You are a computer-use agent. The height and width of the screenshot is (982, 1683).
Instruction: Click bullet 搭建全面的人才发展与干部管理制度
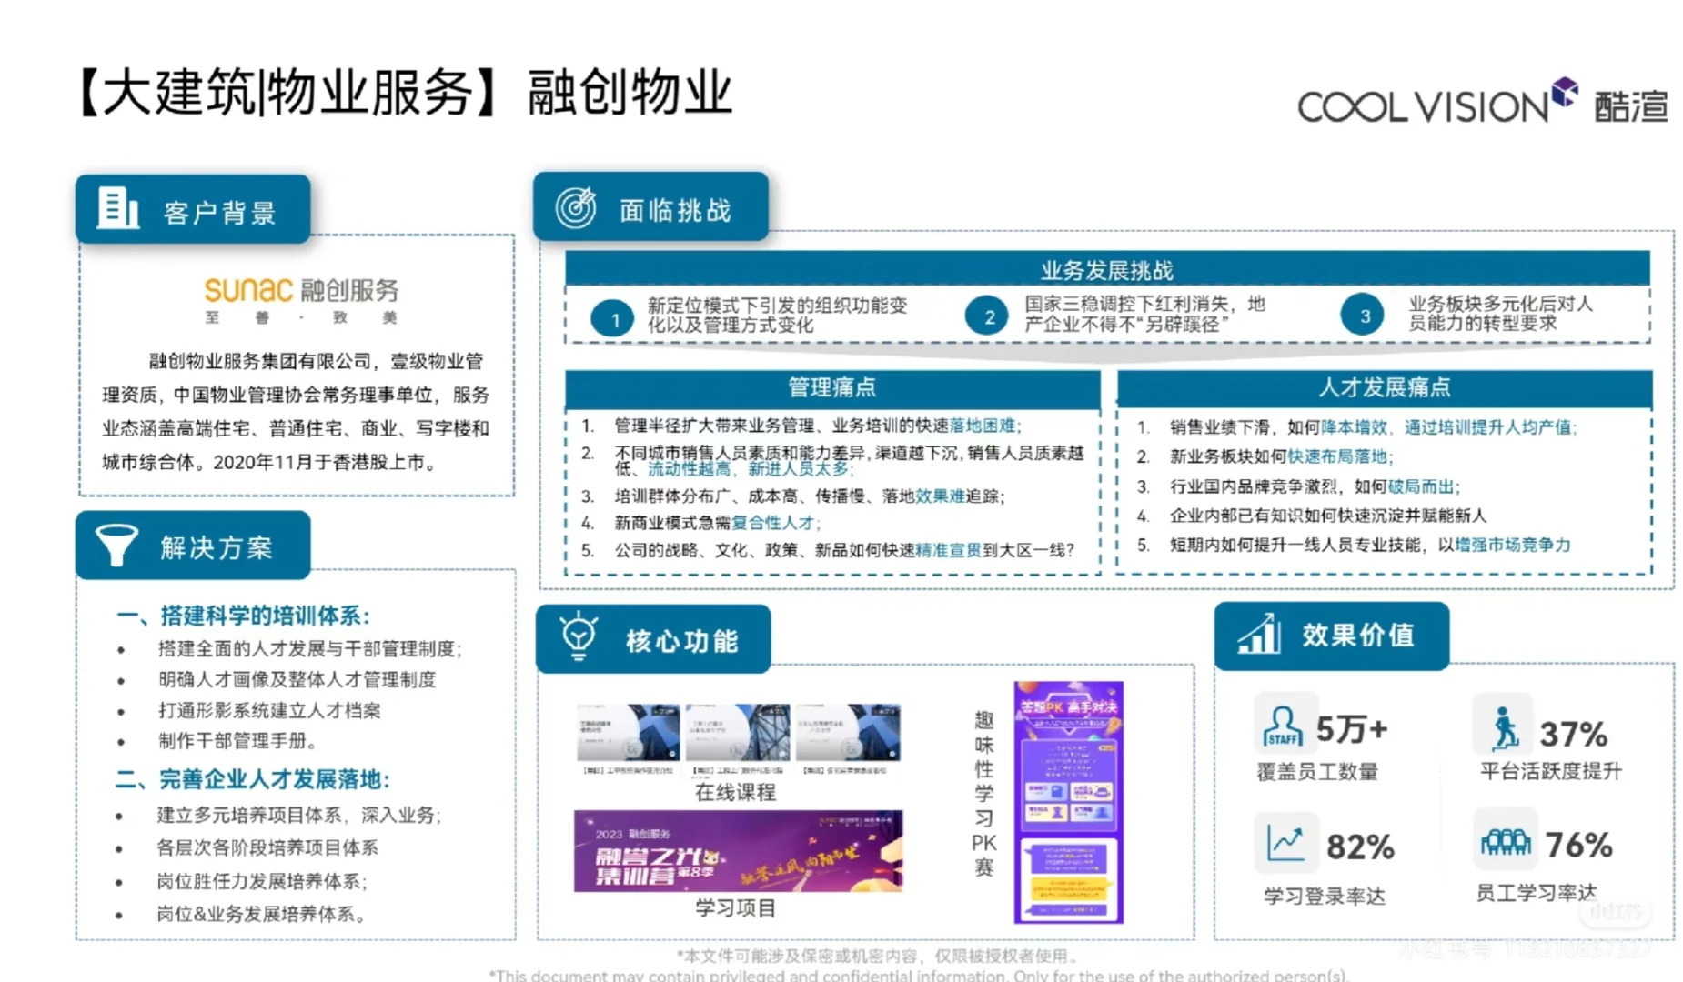(x=310, y=648)
